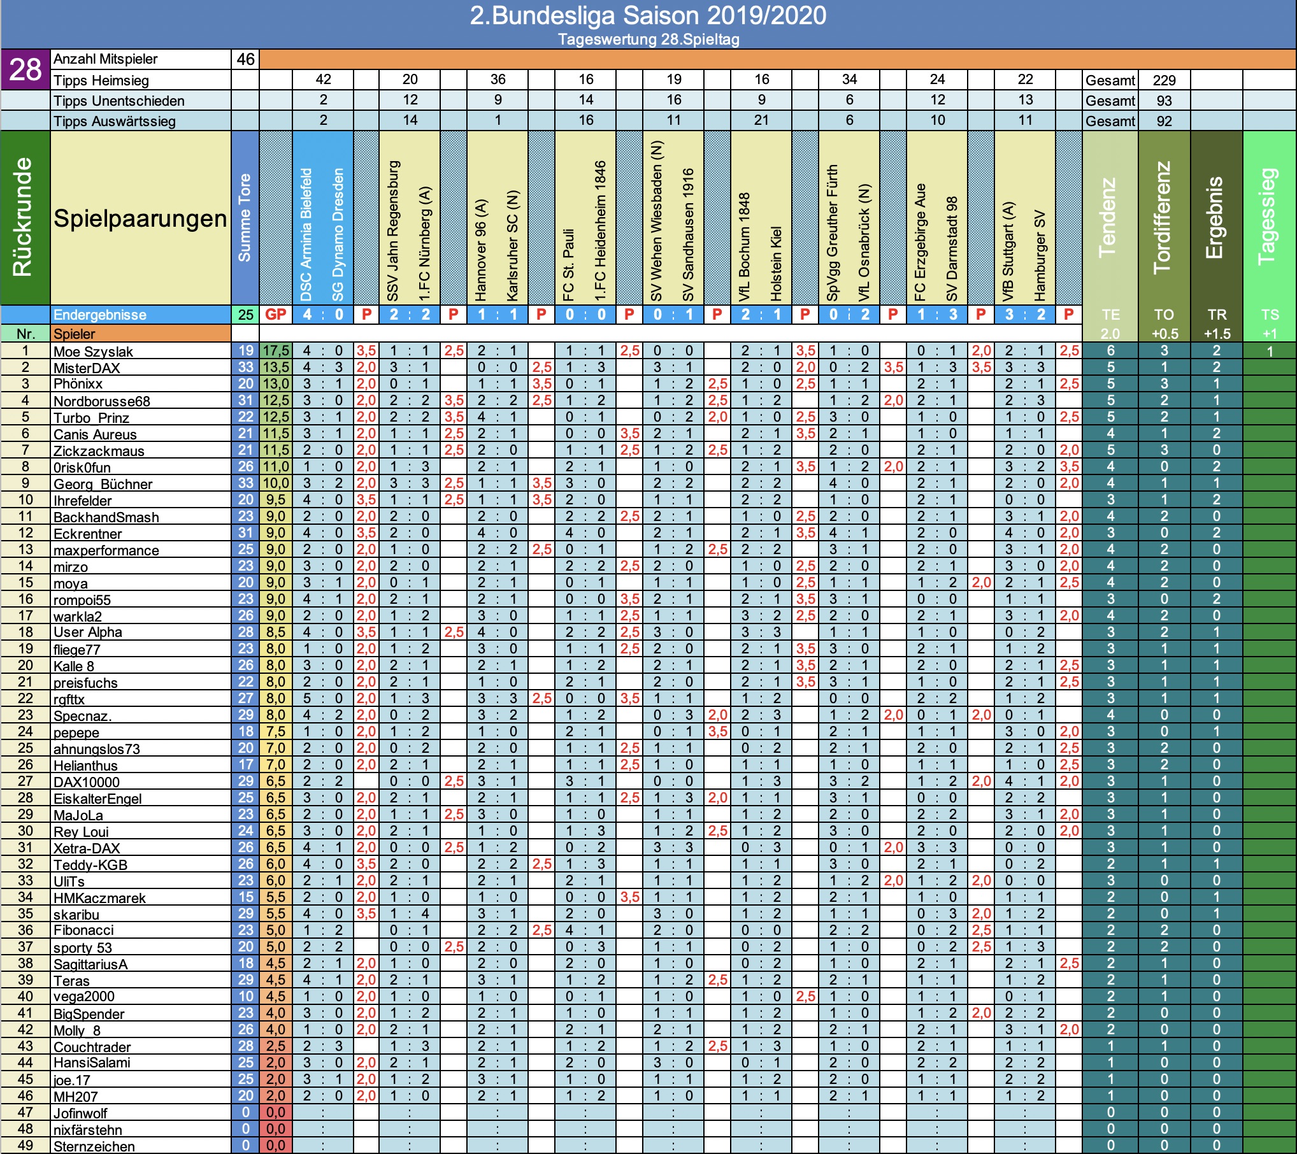Select the Sternzeichen name cell

[141, 1146]
